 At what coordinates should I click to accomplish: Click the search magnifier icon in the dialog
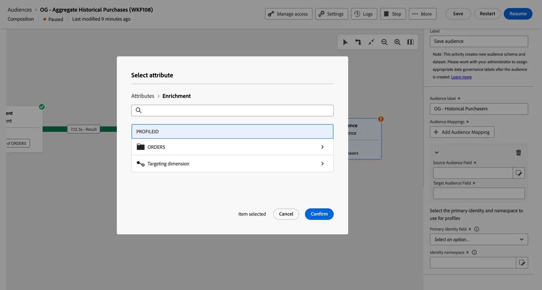[x=138, y=111]
